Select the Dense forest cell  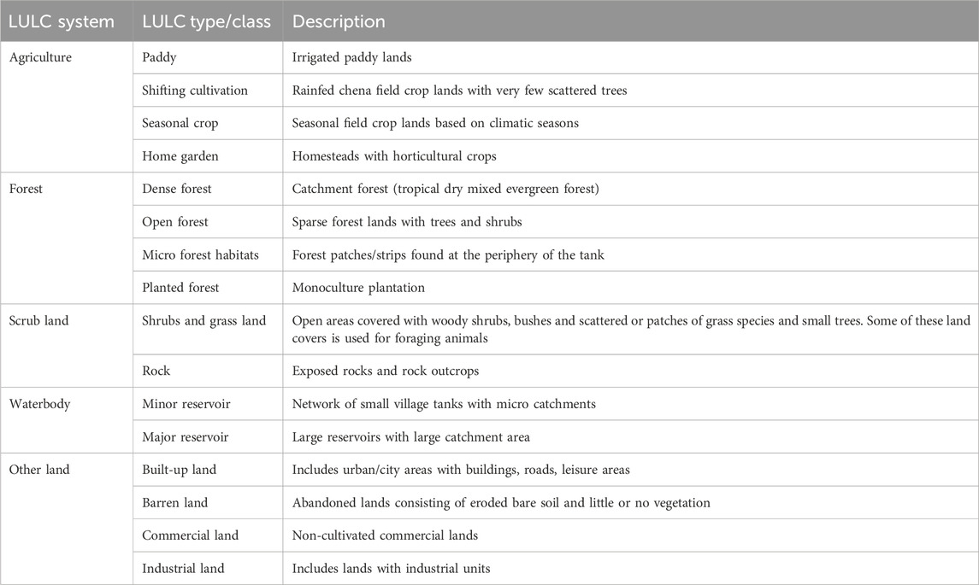tap(208, 189)
